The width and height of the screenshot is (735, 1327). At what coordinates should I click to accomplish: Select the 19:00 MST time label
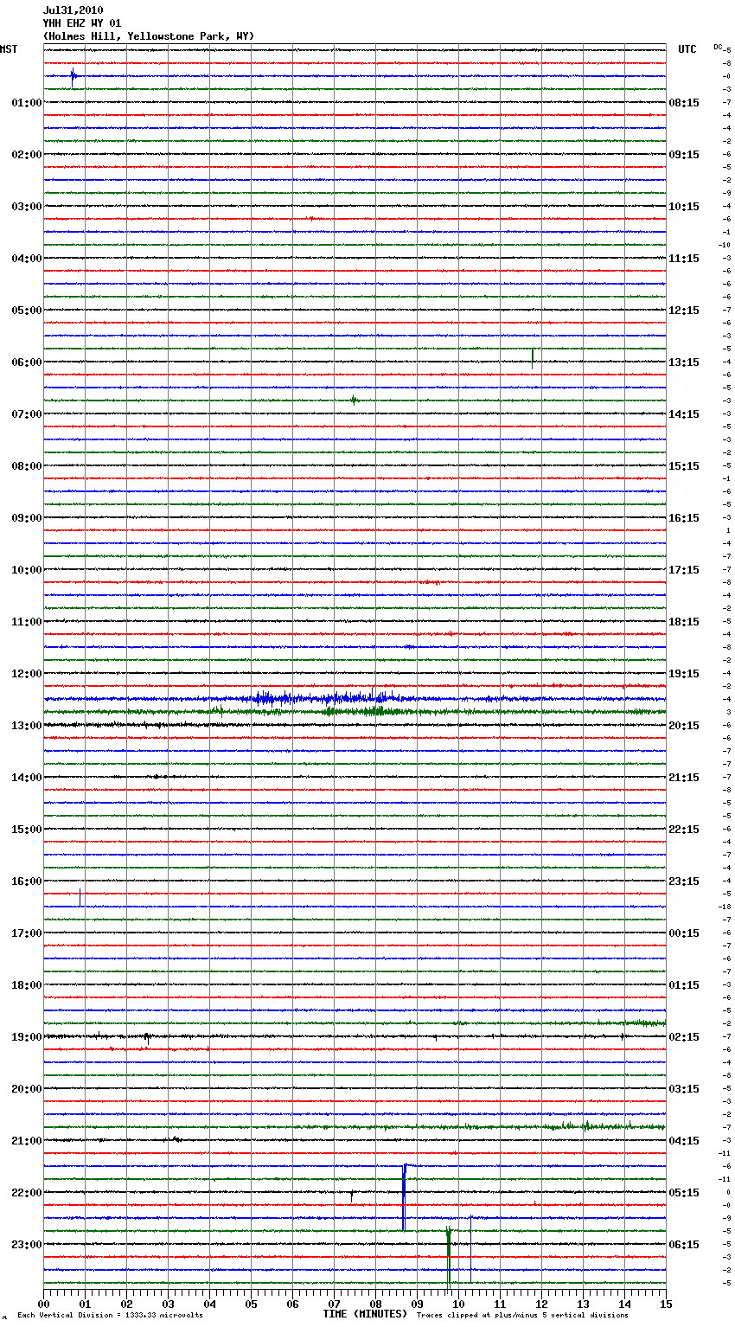coord(26,1037)
